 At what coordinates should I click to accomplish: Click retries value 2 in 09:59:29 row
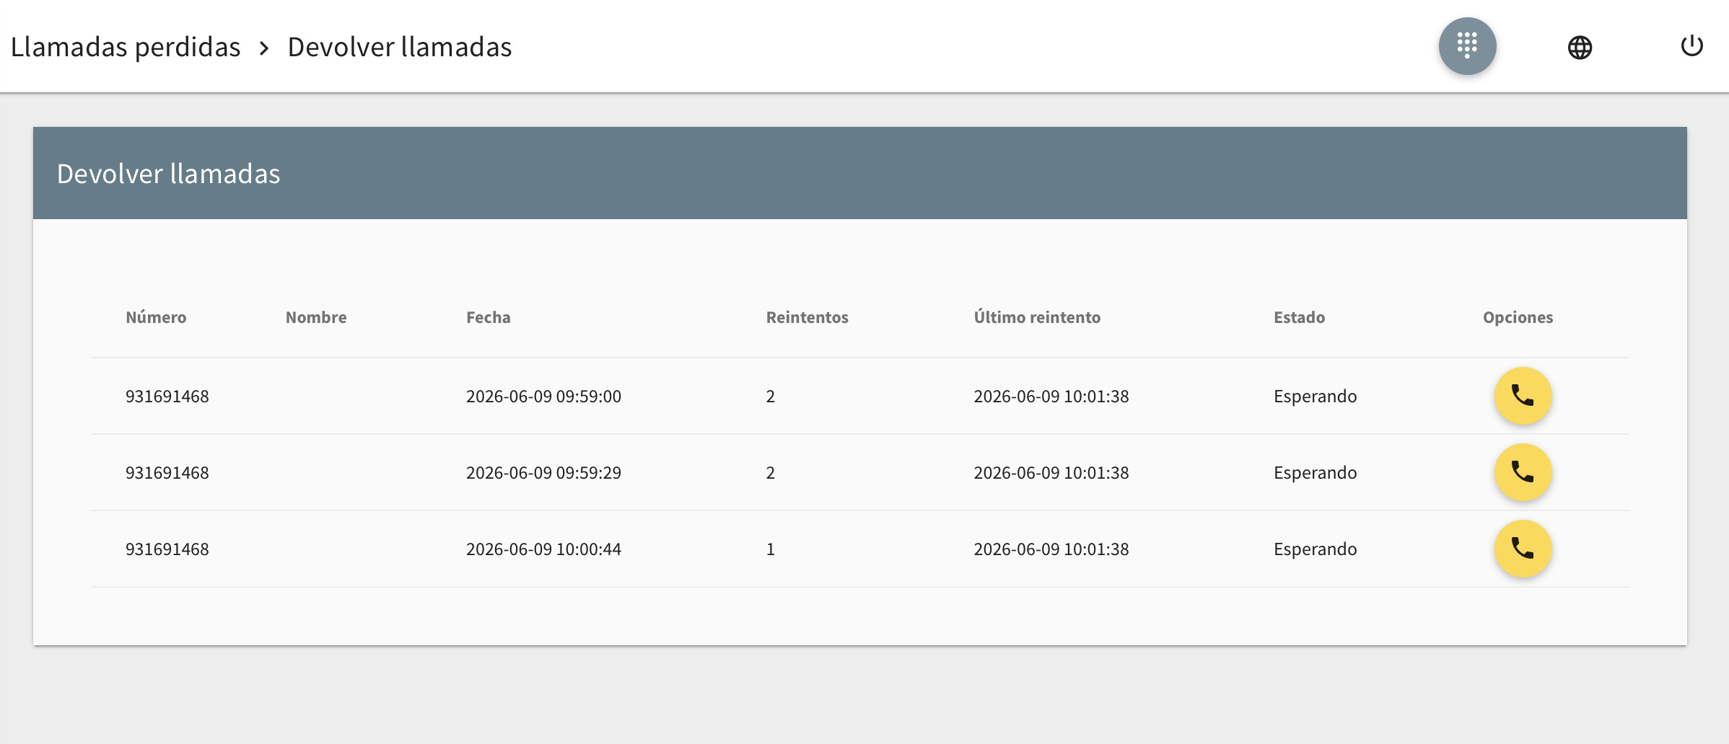pyautogui.click(x=771, y=473)
